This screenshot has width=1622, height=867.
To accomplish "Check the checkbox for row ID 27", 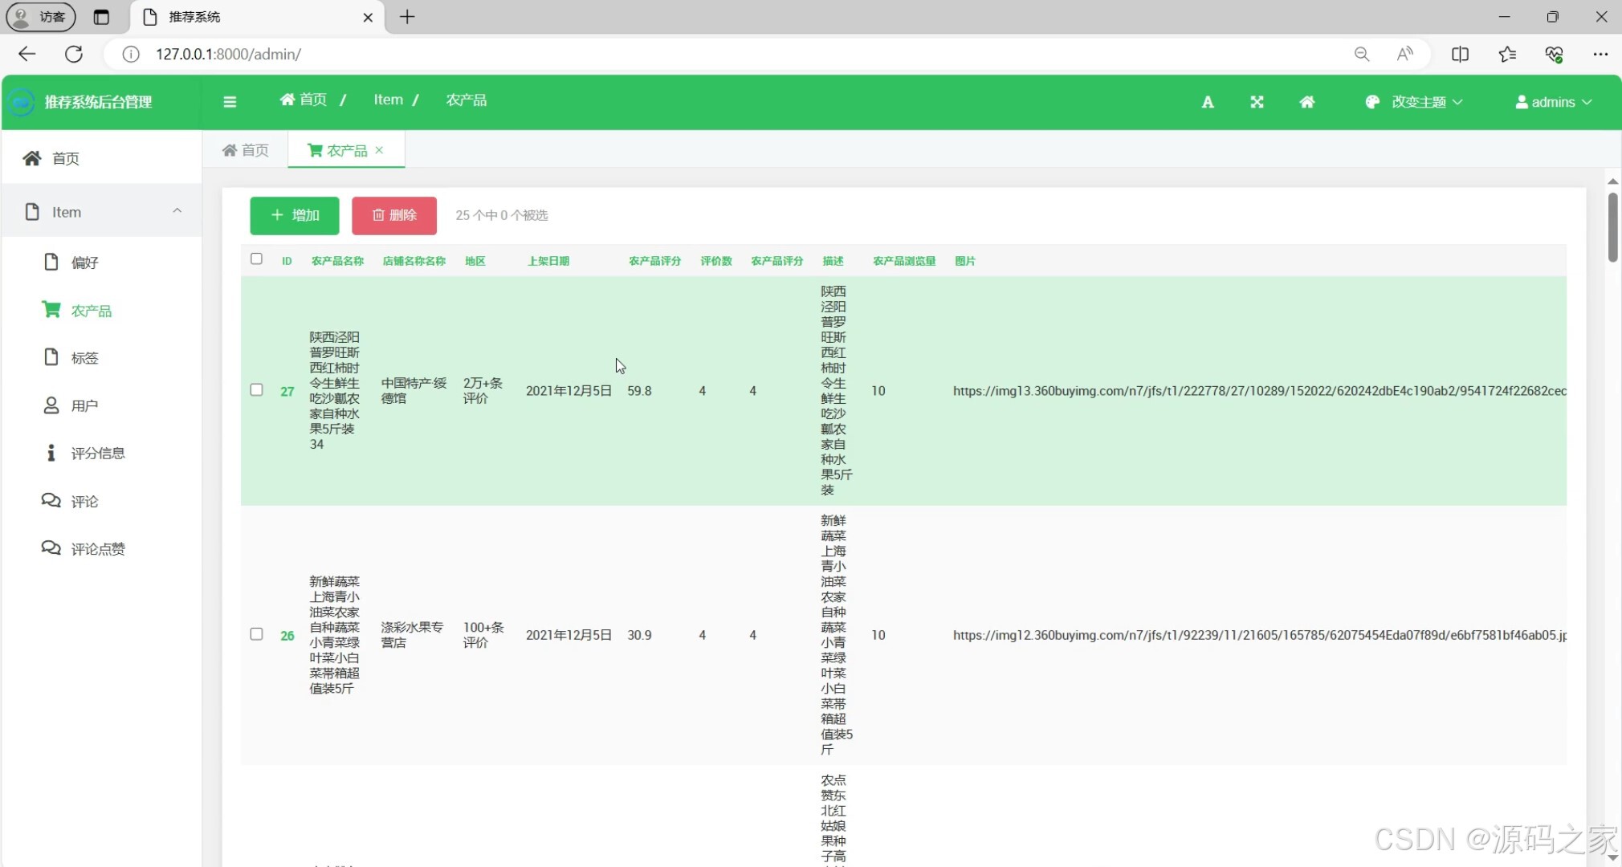I will [256, 390].
